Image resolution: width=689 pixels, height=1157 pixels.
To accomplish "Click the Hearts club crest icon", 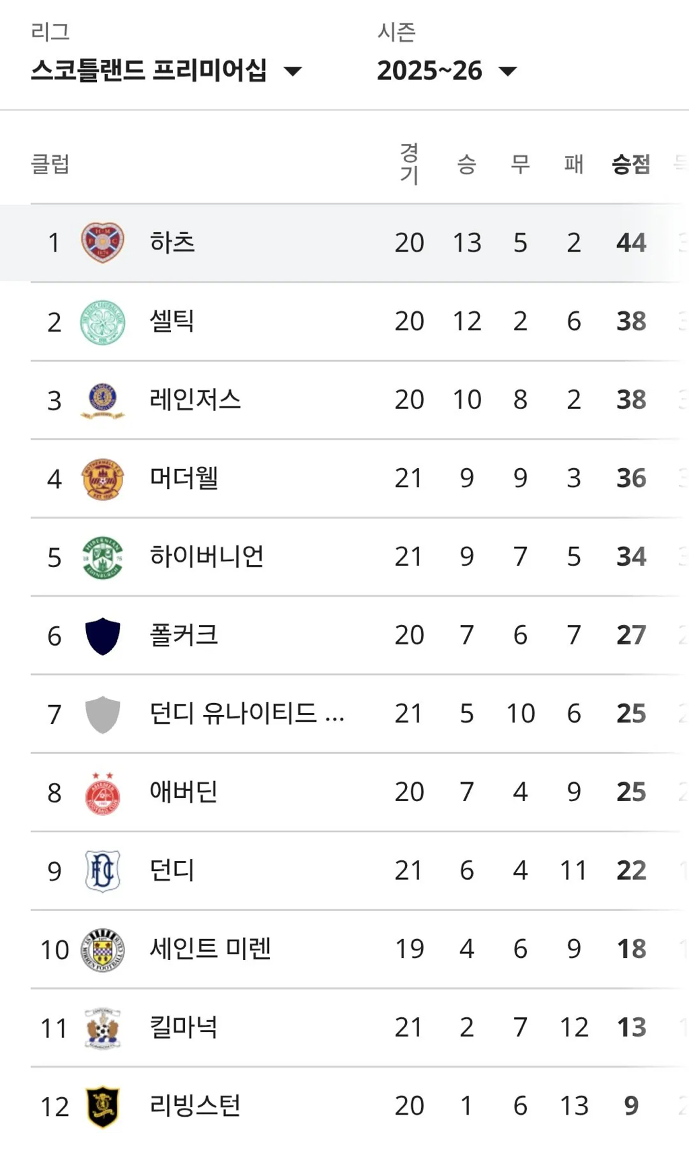I will click(102, 243).
